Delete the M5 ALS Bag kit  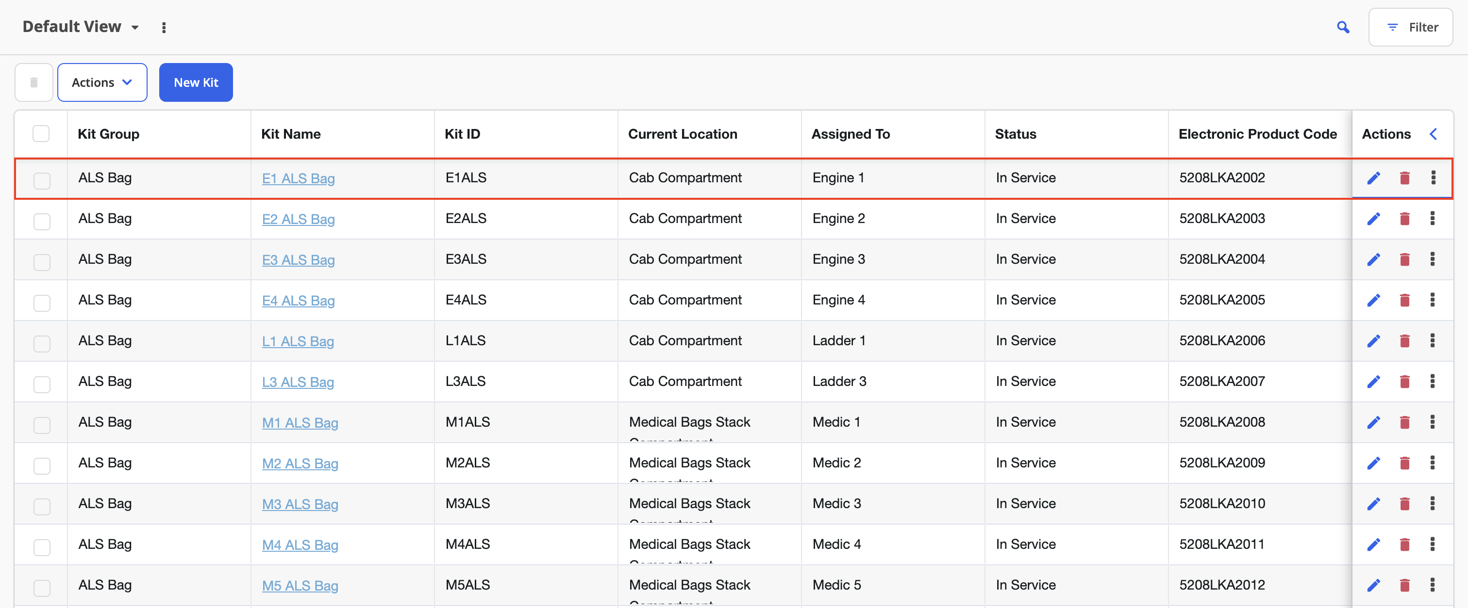point(1404,585)
